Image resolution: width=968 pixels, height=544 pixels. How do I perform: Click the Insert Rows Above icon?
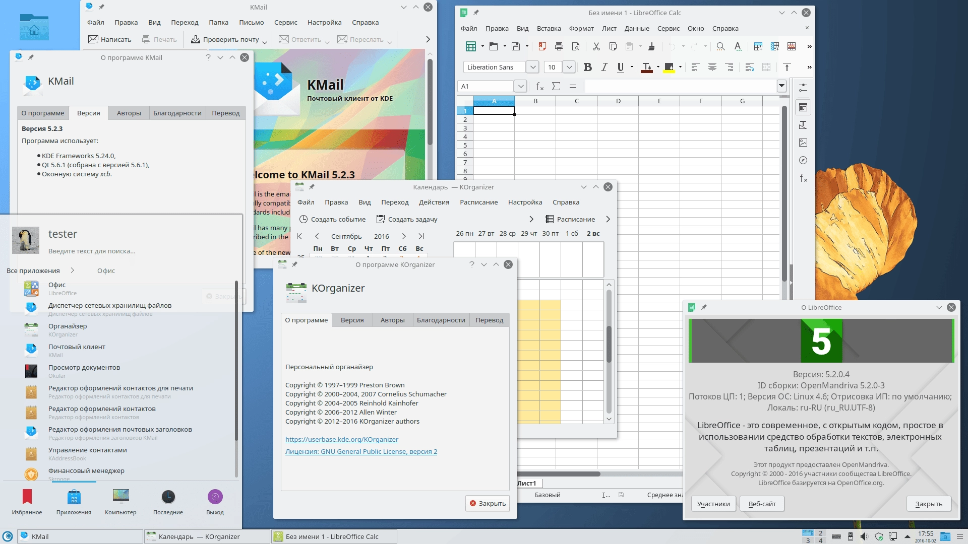pos(758,46)
